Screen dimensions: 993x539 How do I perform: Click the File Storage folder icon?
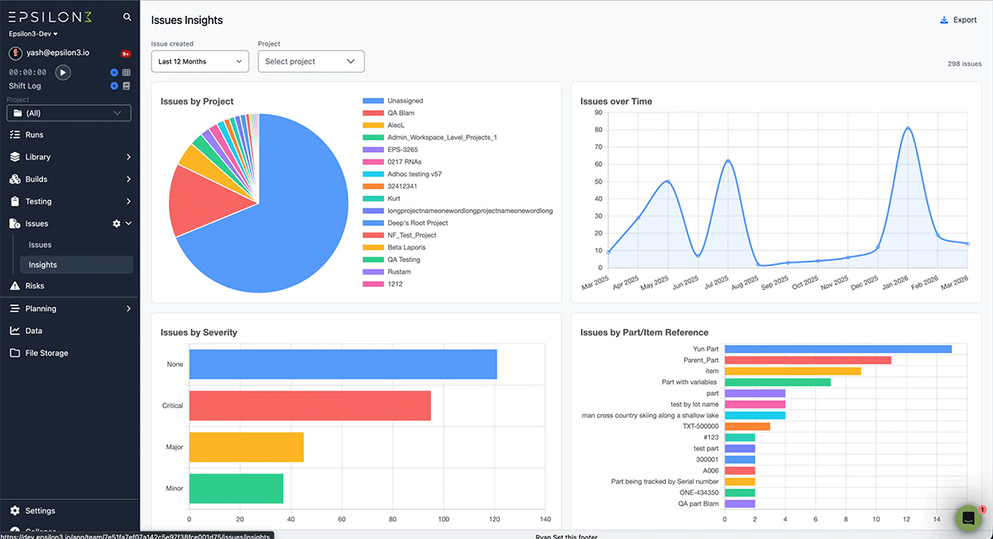[x=15, y=353]
